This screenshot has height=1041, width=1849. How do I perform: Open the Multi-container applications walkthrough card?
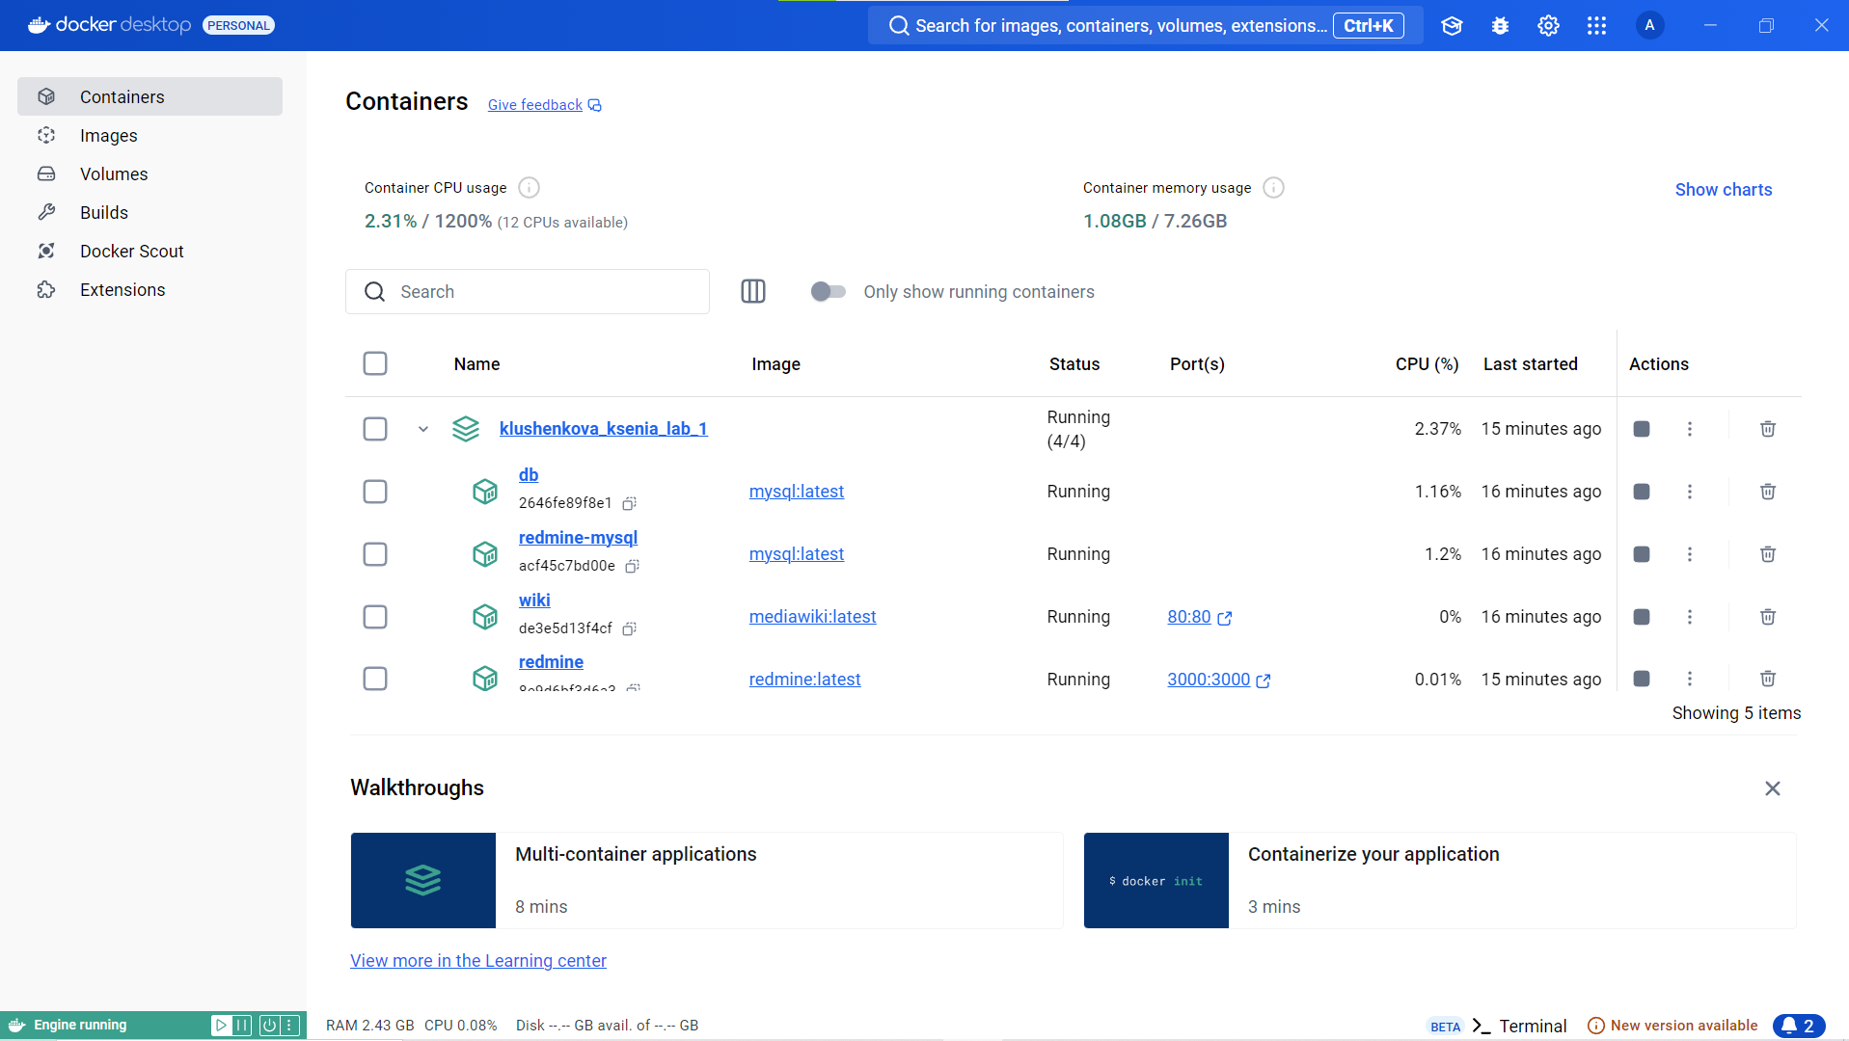tap(707, 880)
